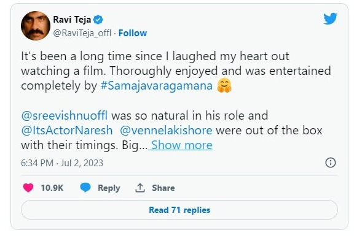
Task: Click the blue verified badge
Action: click(x=98, y=20)
